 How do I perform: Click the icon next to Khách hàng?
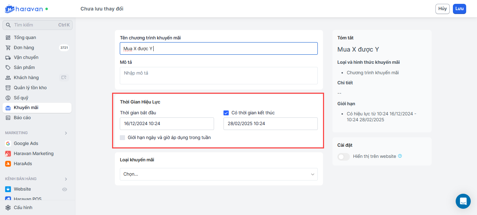64,78
